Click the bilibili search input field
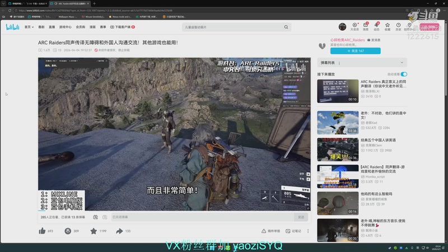Image resolution: width=448 pixels, height=252 pixels. [x=233, y=27]
